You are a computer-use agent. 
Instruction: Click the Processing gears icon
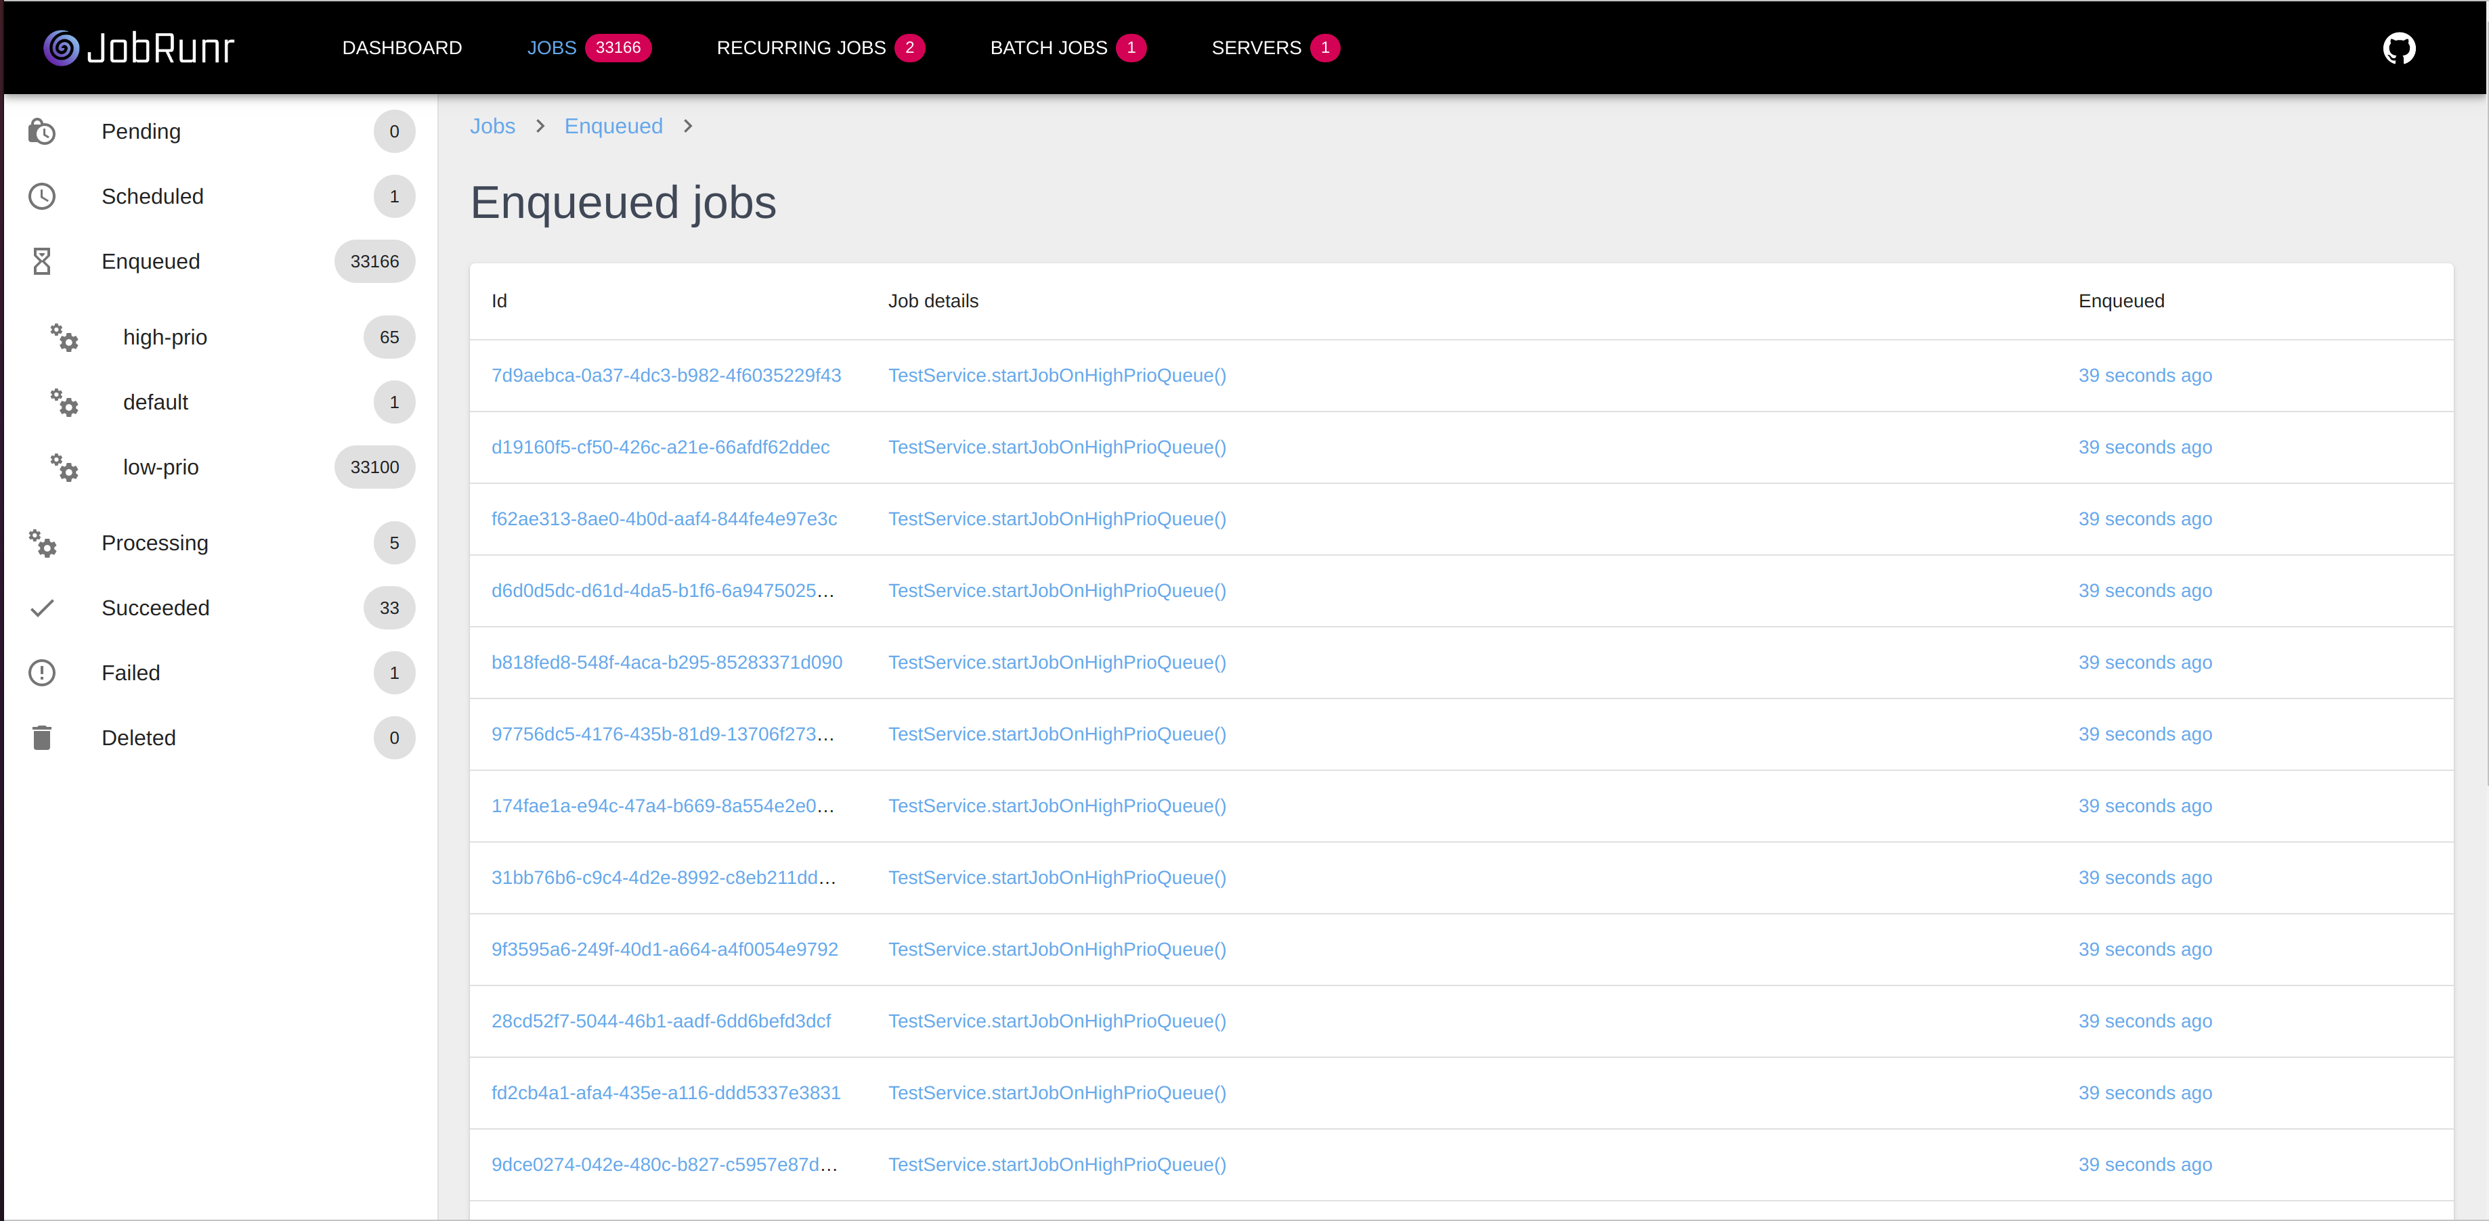pyautogui.click(x=43, y=544)
